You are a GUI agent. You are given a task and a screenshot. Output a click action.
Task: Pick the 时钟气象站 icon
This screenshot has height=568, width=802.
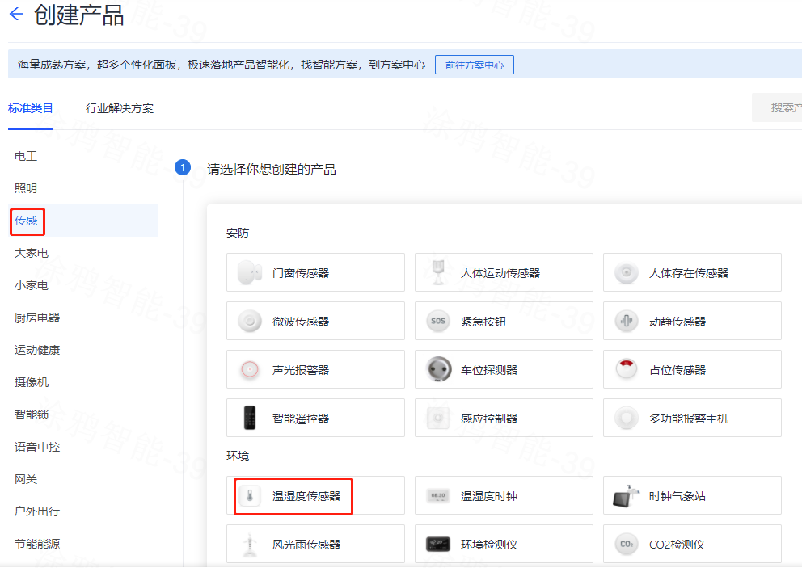[627, 496]
